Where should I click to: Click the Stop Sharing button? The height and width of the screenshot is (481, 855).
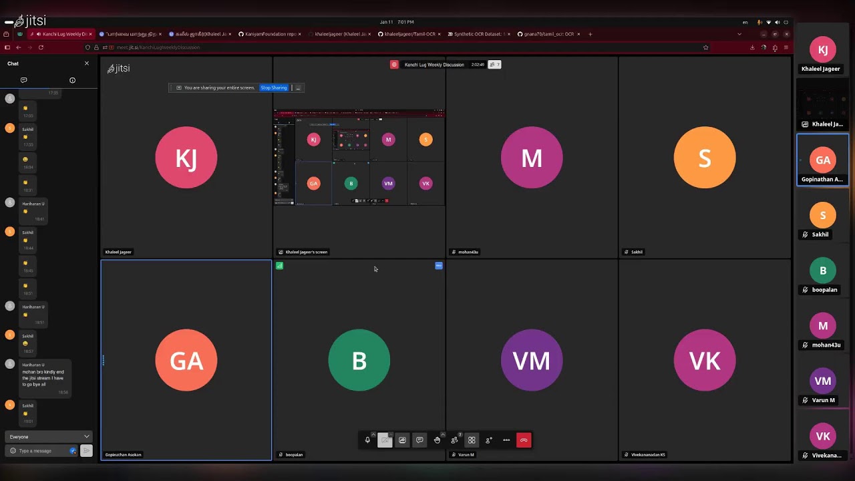[274, 88]
